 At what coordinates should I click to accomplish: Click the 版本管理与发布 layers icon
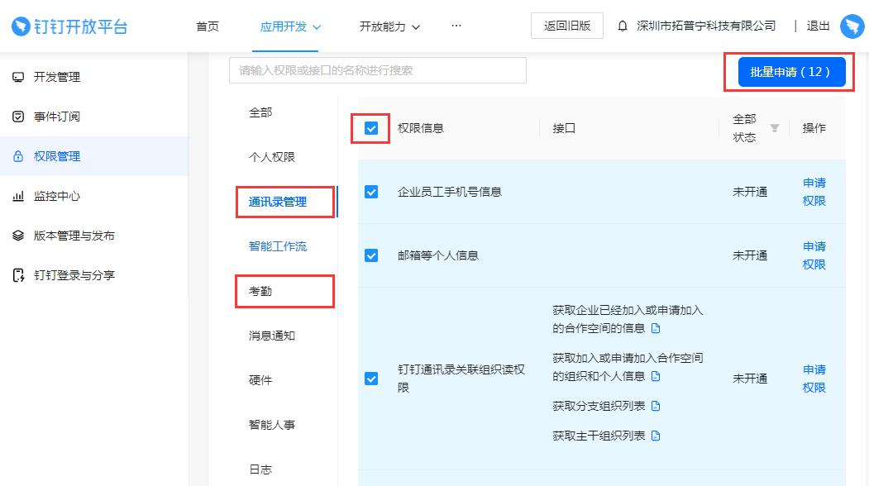point(18,236)
